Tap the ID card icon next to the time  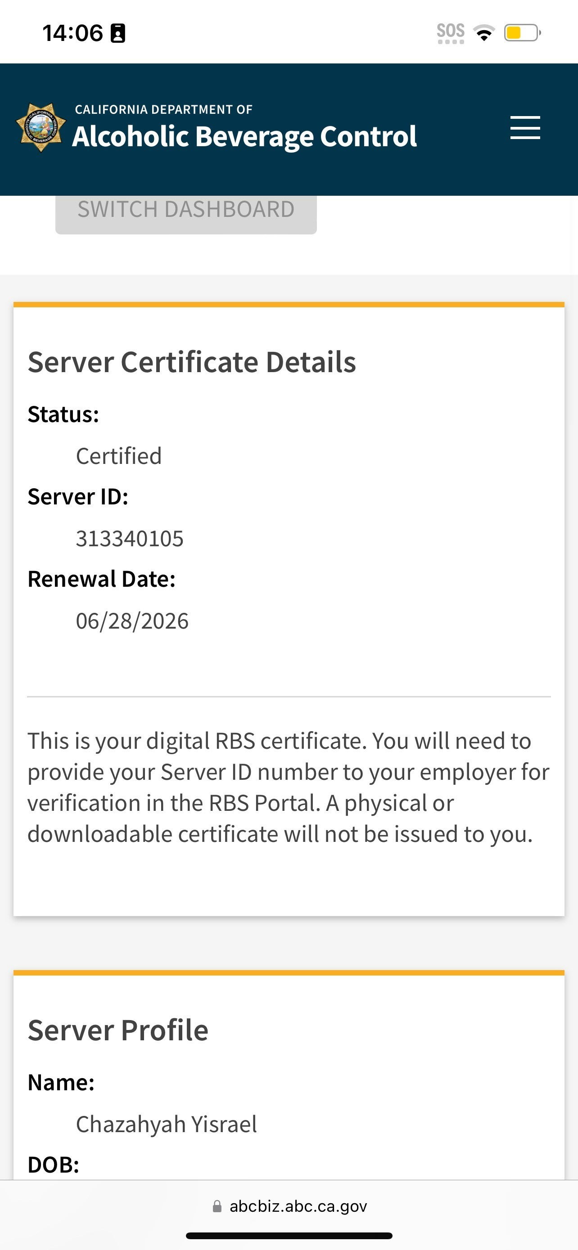pyautogui.click(x=118, y=33)
